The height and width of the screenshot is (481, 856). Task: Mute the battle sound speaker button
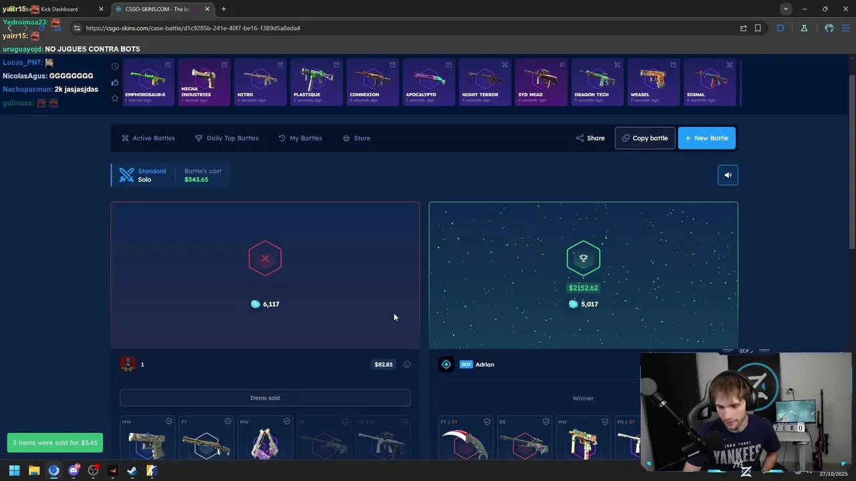[x=728, y=175]
